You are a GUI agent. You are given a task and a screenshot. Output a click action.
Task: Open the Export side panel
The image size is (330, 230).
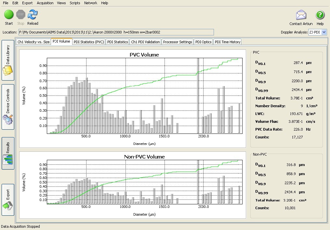[8, 199]
